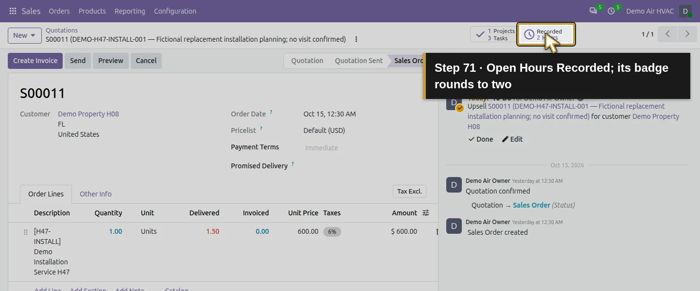Viewport: 700px width, 291px height.
Task: Open the Projects and Tasks stat button
Action: click(493, 34)
